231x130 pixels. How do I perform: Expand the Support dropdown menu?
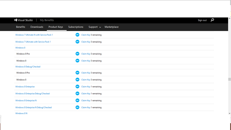click(x=95, y=27)
